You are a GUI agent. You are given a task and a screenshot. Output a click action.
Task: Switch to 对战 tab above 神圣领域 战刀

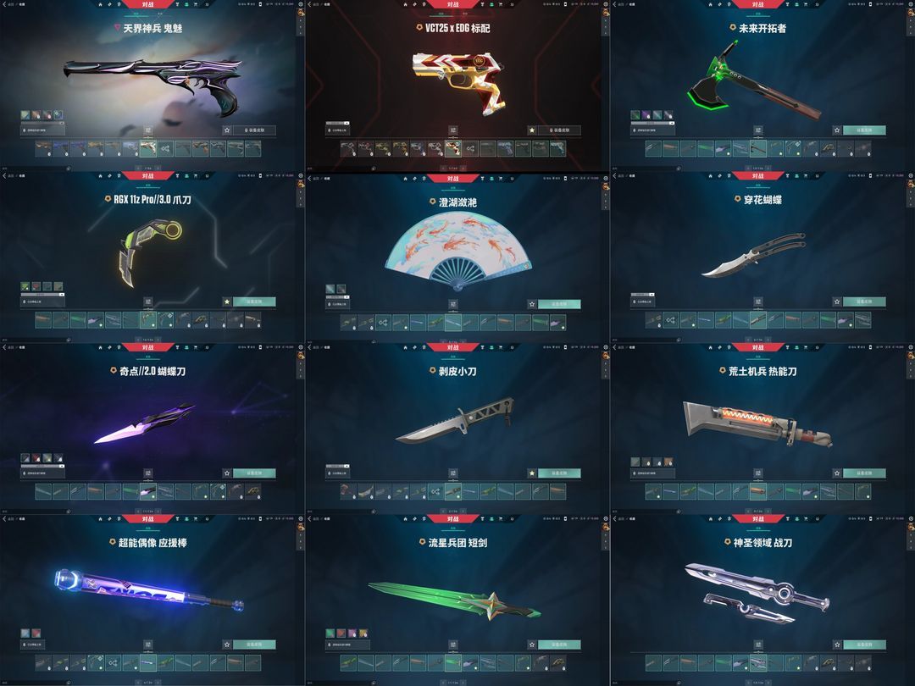tap(757, 518)
